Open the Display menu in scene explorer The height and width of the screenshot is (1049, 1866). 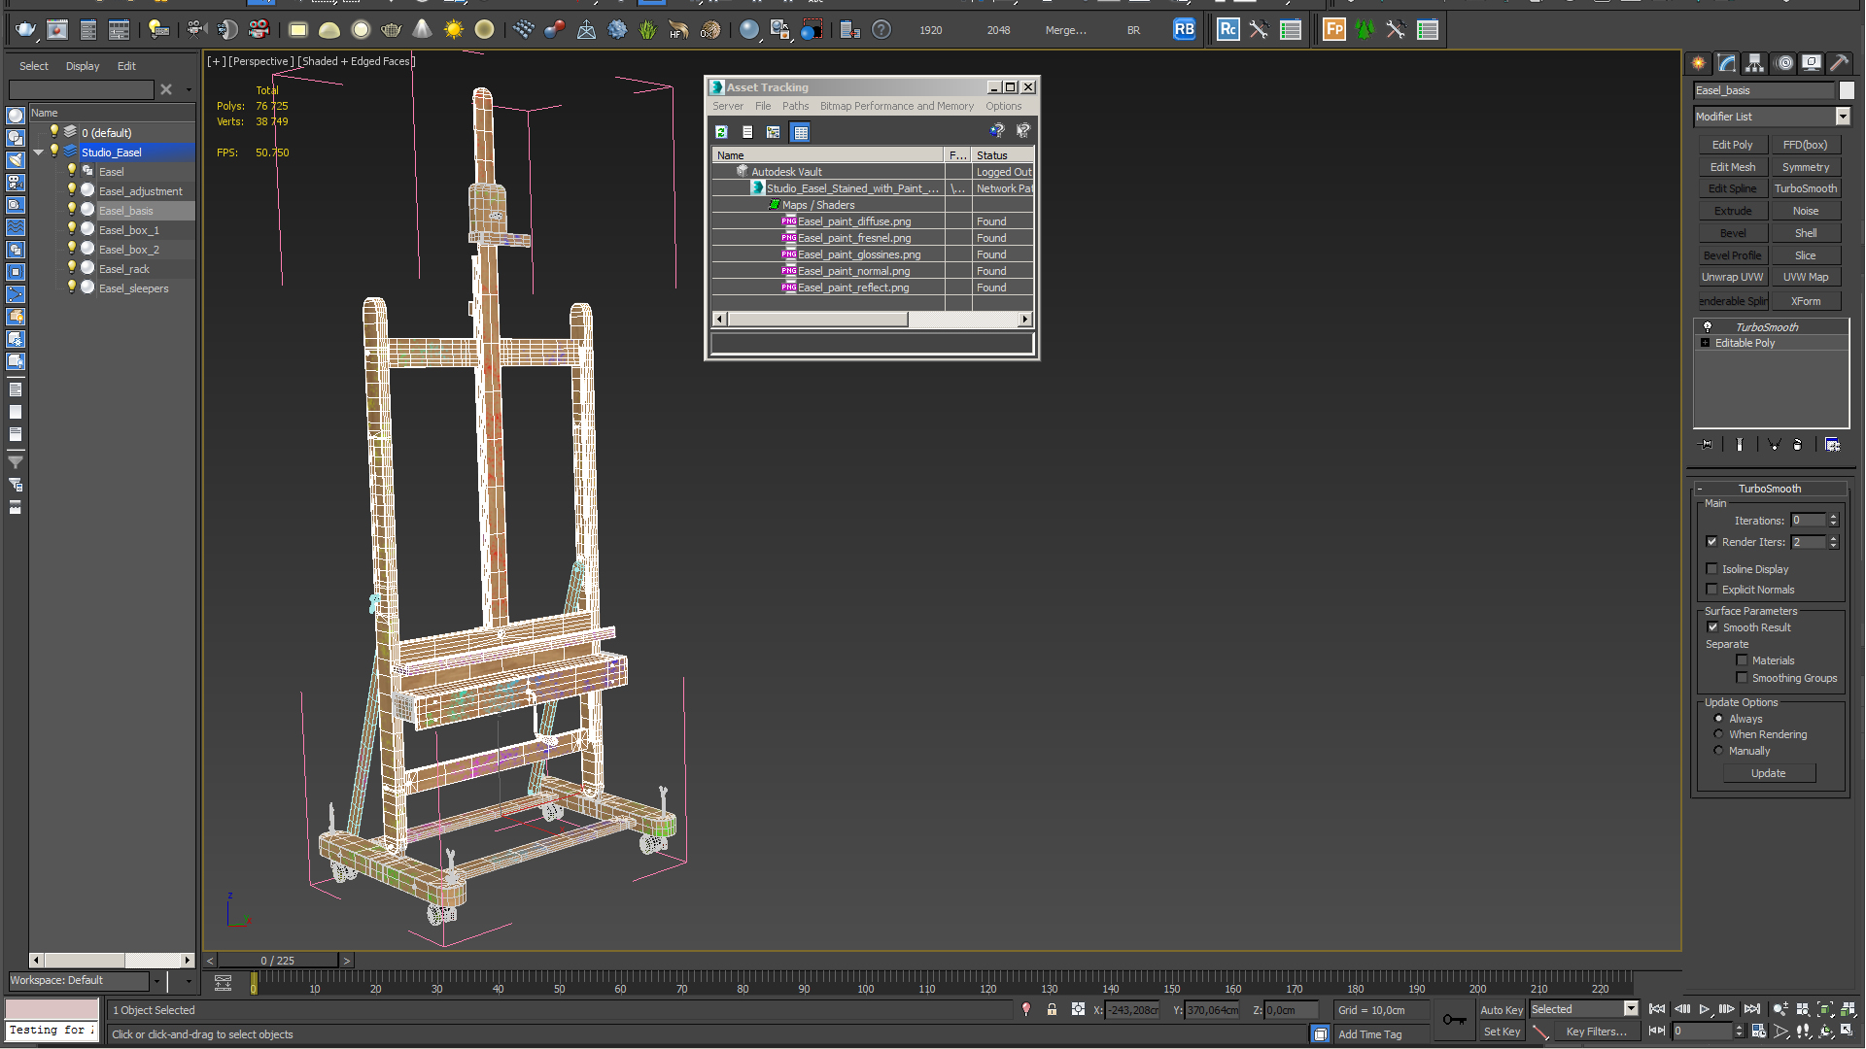pyautogui.click(x=83, y=66)
